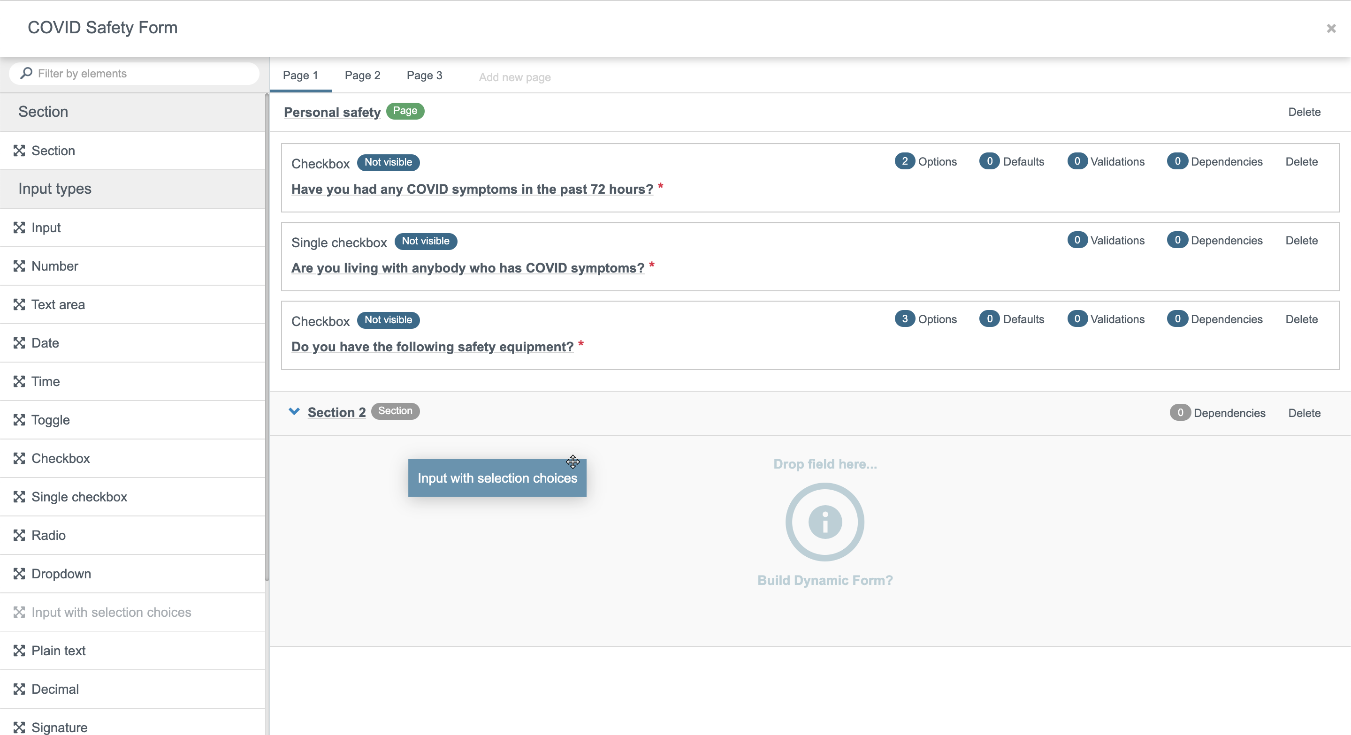Image resolution: width=1351 pixels, height=735 pixels.
Task: Click Add new page tab
Action: point(514,77)
